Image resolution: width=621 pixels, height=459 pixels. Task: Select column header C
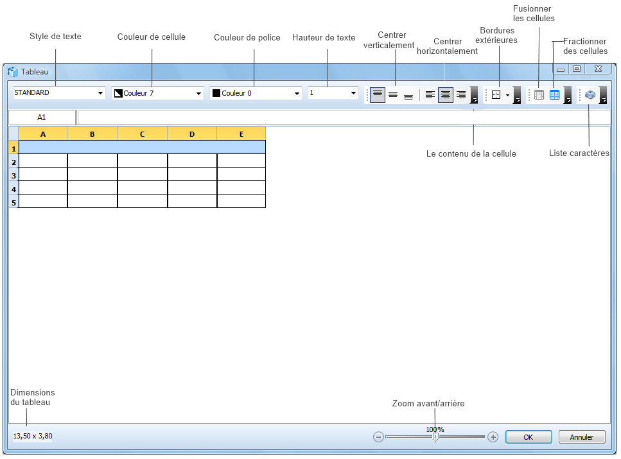coord(142,134)
